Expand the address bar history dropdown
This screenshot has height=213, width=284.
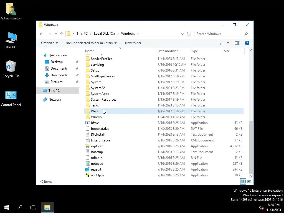pos(182,34)
